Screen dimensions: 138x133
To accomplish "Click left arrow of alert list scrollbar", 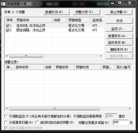I will pyautogui.click(x=7, y=56).
